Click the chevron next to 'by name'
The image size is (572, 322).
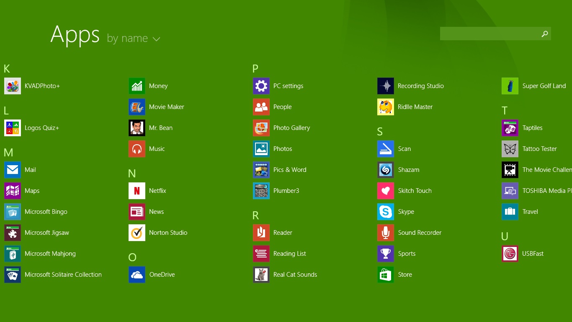(157, 39)
